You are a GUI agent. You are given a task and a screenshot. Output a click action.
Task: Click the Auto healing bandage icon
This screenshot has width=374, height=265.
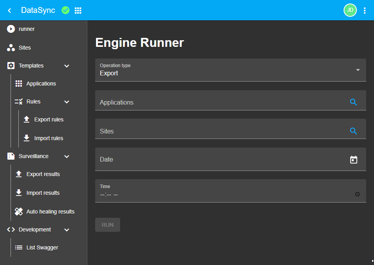(x=19, y=212)
